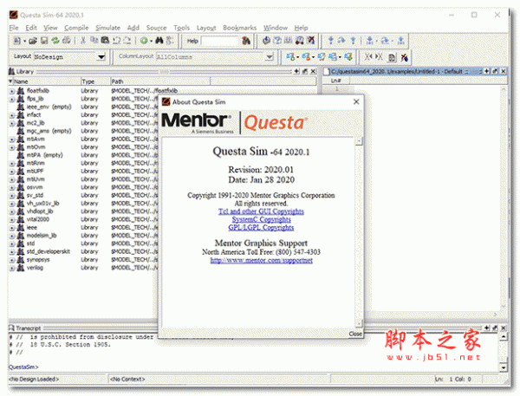The height and width of the screenshot is (396, 520).
Task: Click the About dialog vertical scrollbar
Action: [x=359, y=231]
